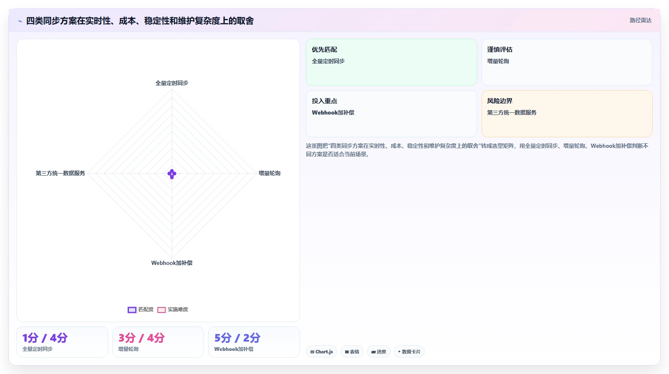669x374 pixels.
Task: Toggle the 实施难度 legend swatch
Action: (x=161, y=310)
